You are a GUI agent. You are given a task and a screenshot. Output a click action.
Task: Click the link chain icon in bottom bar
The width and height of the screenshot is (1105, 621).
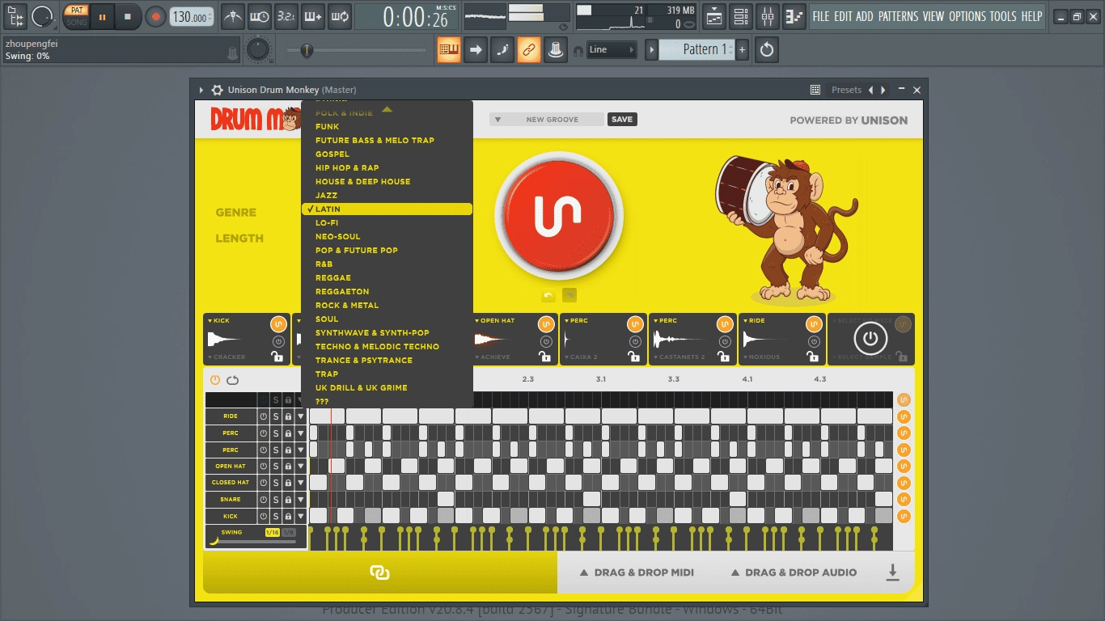(379, 572)
